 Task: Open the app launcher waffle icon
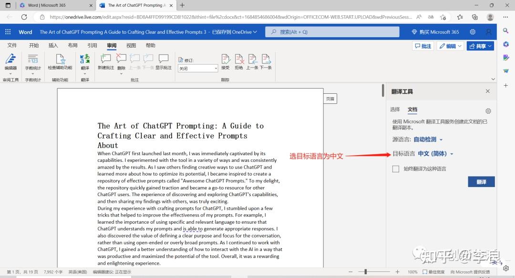tap(8, 32)
